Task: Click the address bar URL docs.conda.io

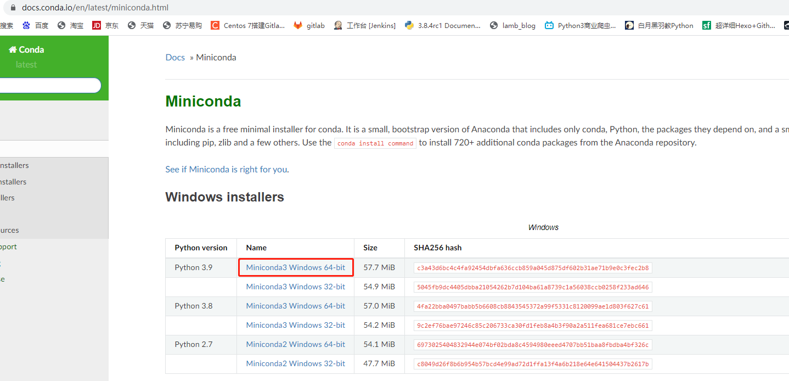Action: 95,8
